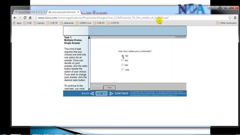This screenshot has height=135, width=240.
Task: Close the Cisco CCNA CCNP tab
Action: pyautogui.click(x=45, y=12)
